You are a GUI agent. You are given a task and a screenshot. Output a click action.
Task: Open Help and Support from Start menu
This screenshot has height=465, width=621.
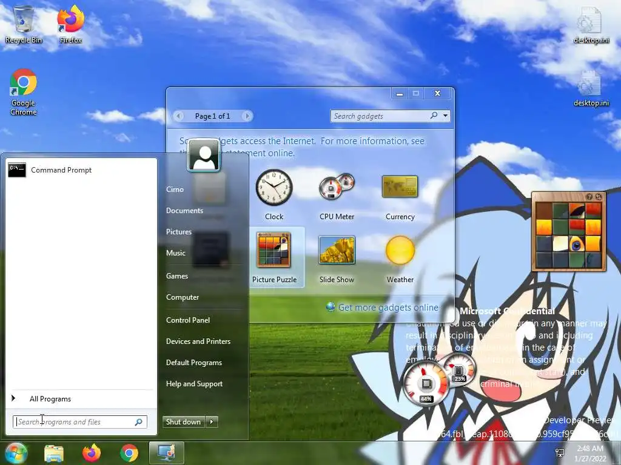tap(195, 384)
